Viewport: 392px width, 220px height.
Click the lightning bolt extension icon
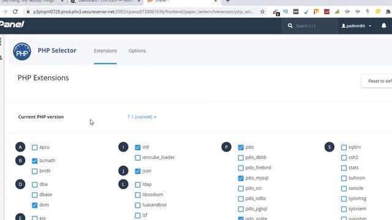(367, 12)
